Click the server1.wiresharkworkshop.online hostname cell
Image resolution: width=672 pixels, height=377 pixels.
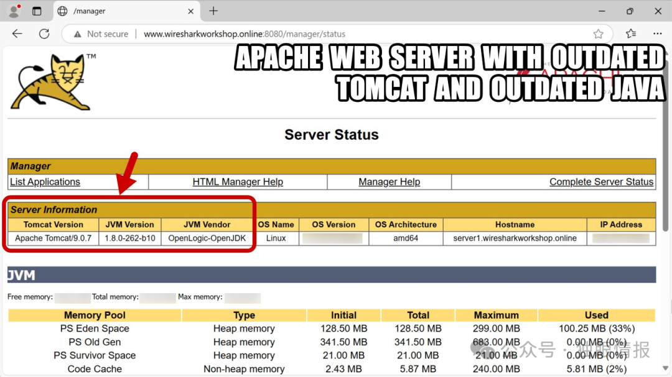[515, 238]
